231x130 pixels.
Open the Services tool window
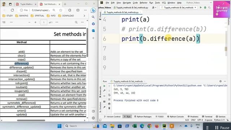coord(221,116)
